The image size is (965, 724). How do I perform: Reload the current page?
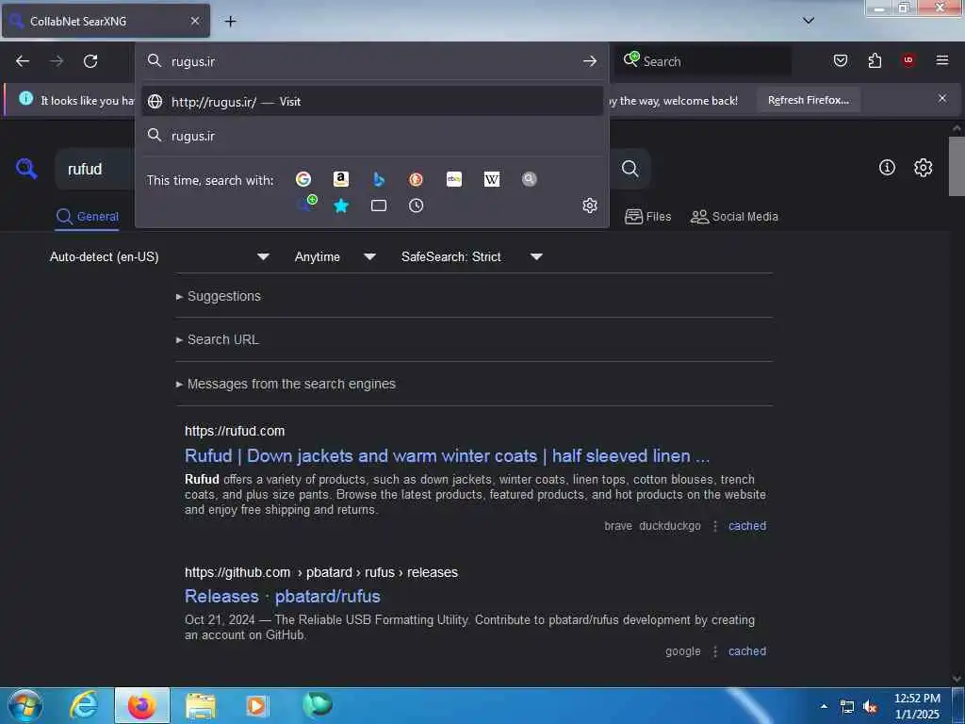click(x=90, y=61)
